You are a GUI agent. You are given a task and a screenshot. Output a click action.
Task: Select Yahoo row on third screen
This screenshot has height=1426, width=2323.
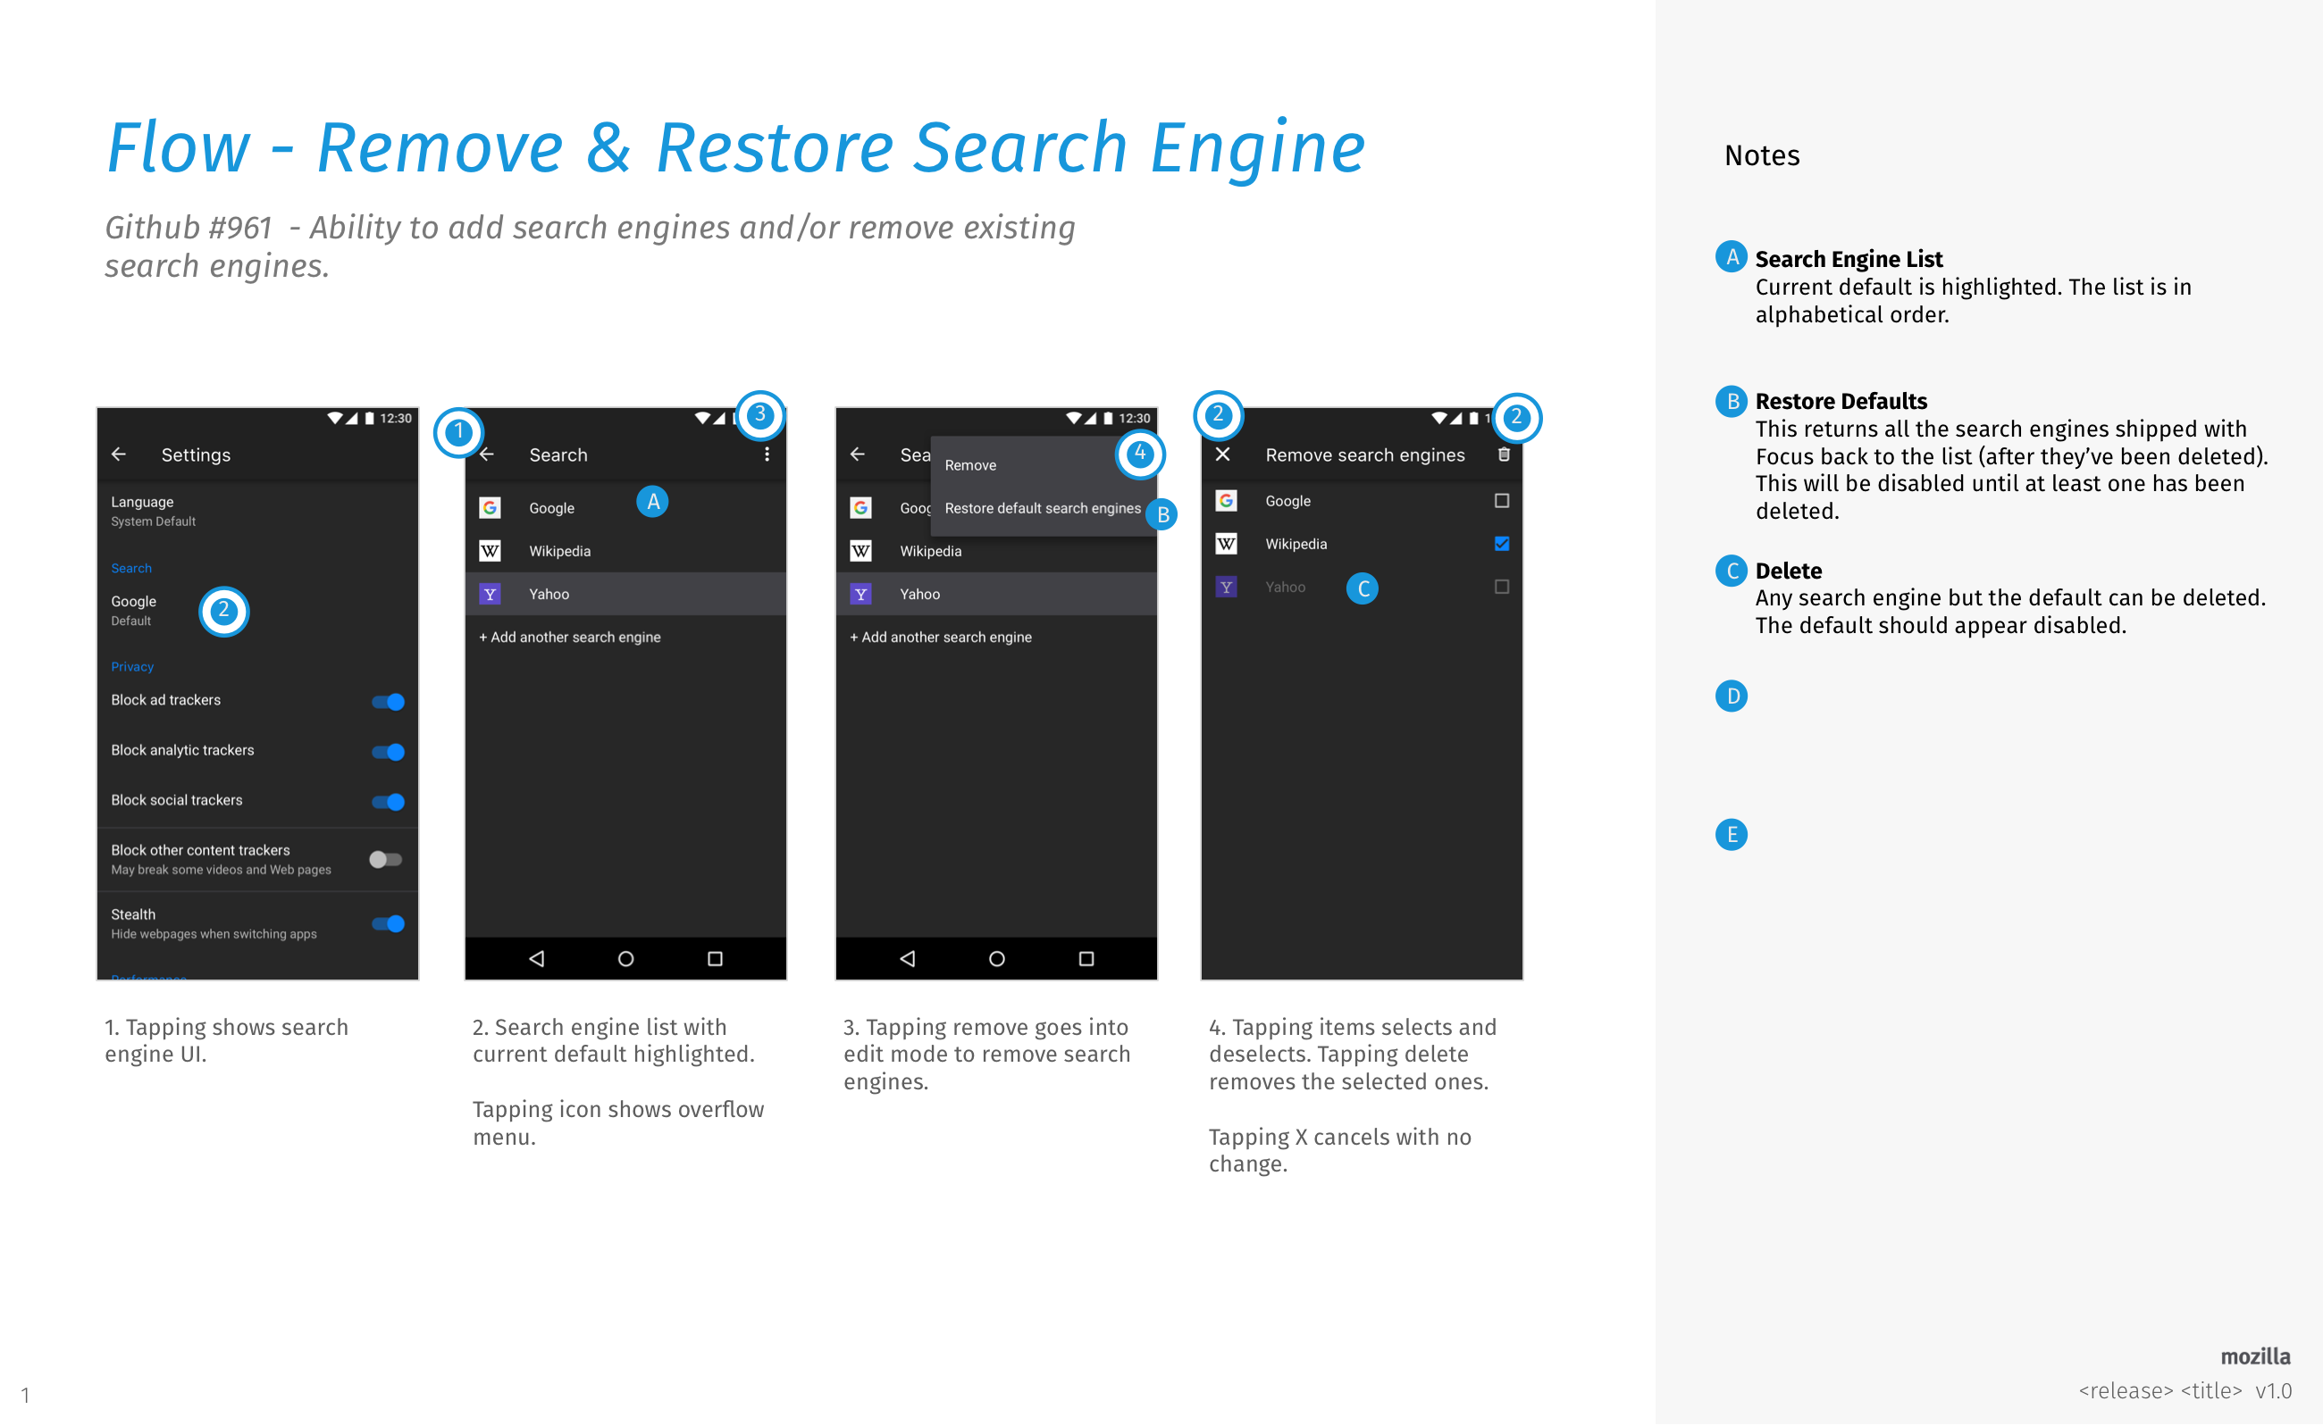pyautogui.click(x=996, y=594)
